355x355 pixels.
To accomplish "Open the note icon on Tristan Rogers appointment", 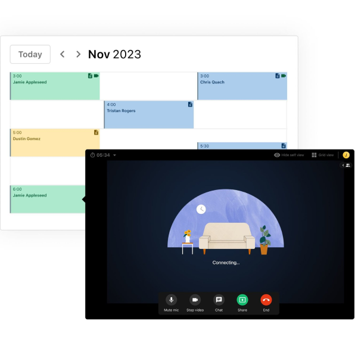I will coord(190,104).
